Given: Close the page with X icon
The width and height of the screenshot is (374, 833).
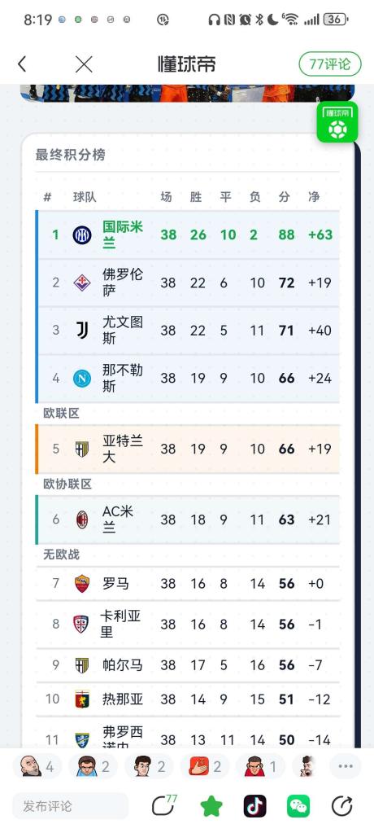Looking at the screenshot, I should (x=84, y=64).
